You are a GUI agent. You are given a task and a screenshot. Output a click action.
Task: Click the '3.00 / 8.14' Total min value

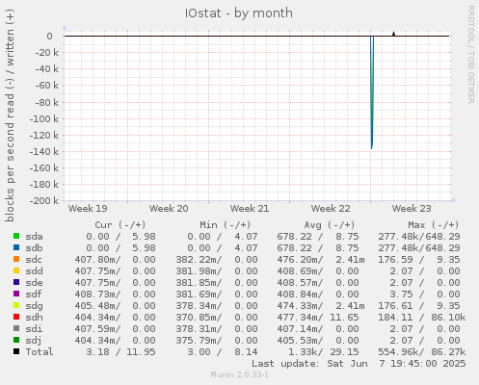[x=223, y=352]
